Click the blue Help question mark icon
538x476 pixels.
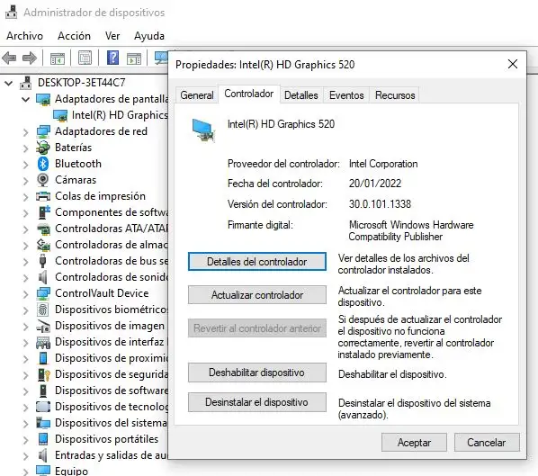[x=112, y=58]
